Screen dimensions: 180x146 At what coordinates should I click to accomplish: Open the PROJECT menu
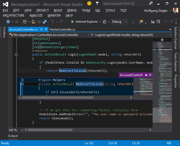click(43, 10)
